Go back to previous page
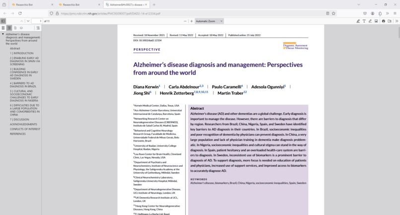The height and width of the screenshot is (215, 400). click(x=5, y=13)
